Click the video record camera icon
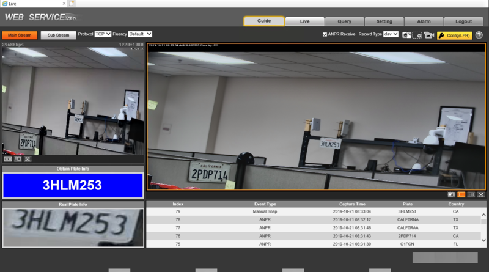Viewport: 489px width, 272px height. pyautogui.click(x=429, y=35)
